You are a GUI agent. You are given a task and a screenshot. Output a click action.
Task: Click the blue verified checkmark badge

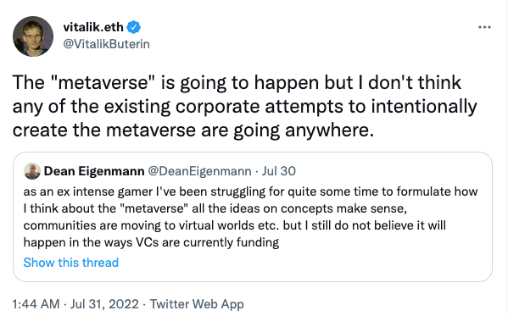click(133, 27)
